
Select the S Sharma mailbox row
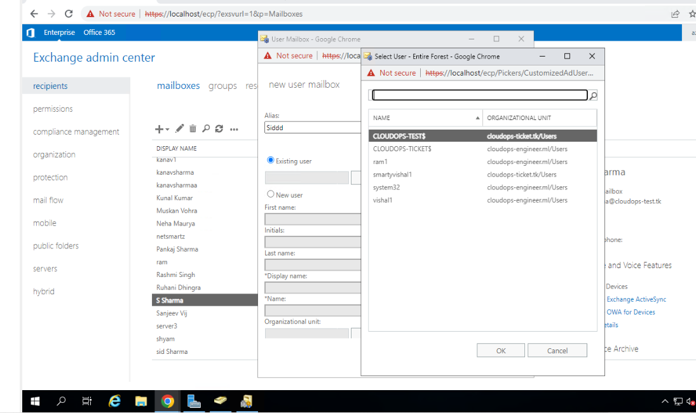click(x=205, y=301)
